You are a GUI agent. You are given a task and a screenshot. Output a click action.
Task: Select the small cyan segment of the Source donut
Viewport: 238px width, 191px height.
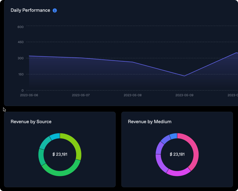tap(55, 136)
